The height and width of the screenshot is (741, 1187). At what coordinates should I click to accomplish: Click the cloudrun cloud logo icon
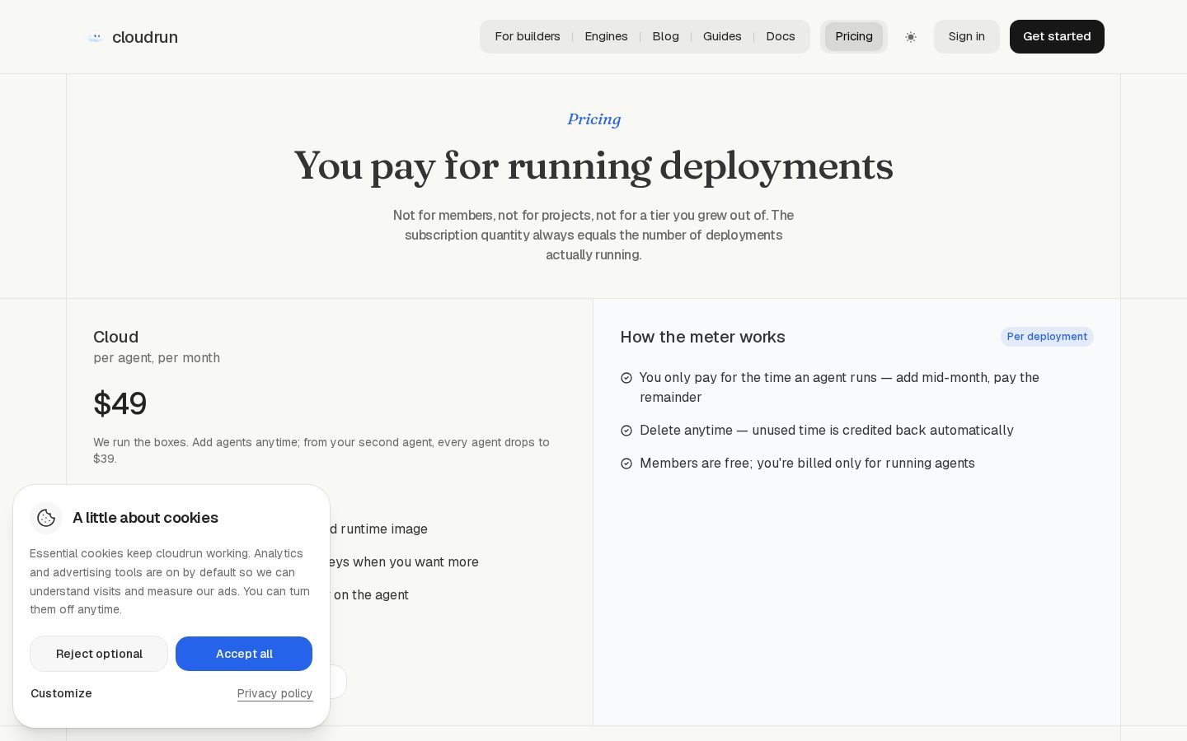pyautogui.click(x=95, y=37)
